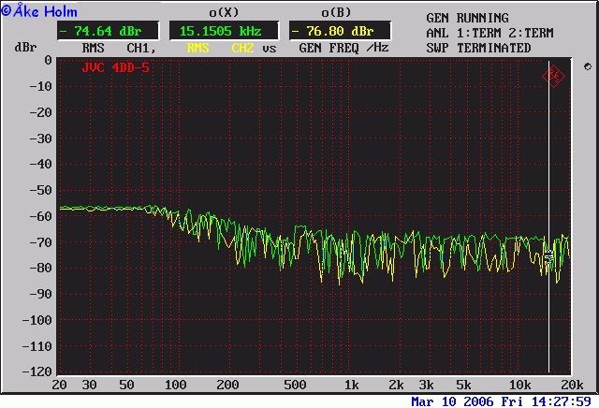Click the date stamp 'Mar 10 2006 Fri 14:27:59'
Screen dimensions: 599x408
pyautogui.click(x=501, y=401)
